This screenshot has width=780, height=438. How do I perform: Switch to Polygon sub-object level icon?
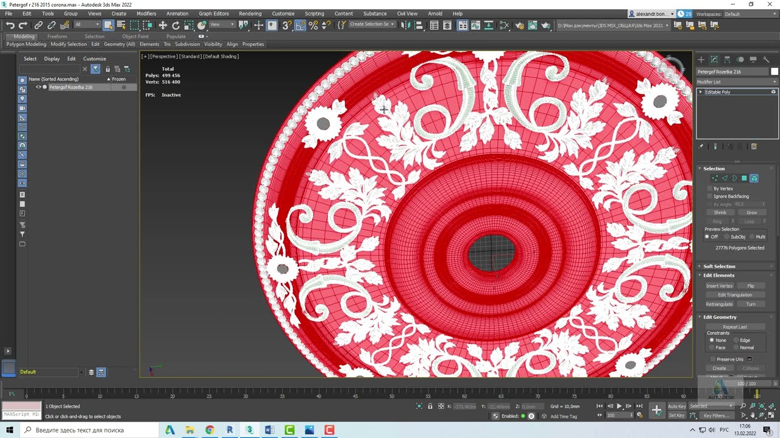pos(744,178)
